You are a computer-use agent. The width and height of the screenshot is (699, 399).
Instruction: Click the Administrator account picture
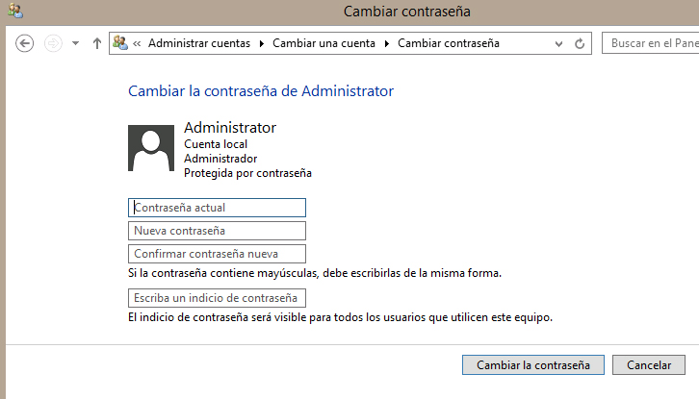click(151, 147)
